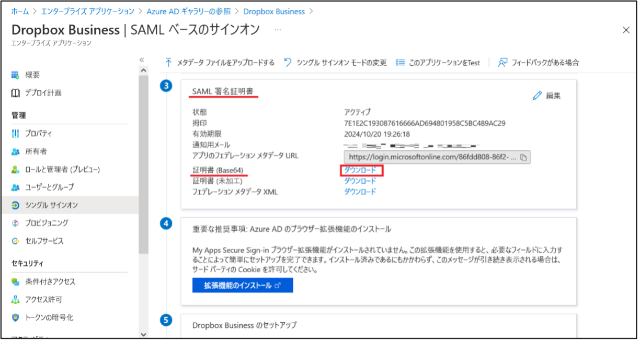Click the copy icon beside federation metadata URL
Image resolution: width=639 pixels, height=341 pixels.
(523, 157)
